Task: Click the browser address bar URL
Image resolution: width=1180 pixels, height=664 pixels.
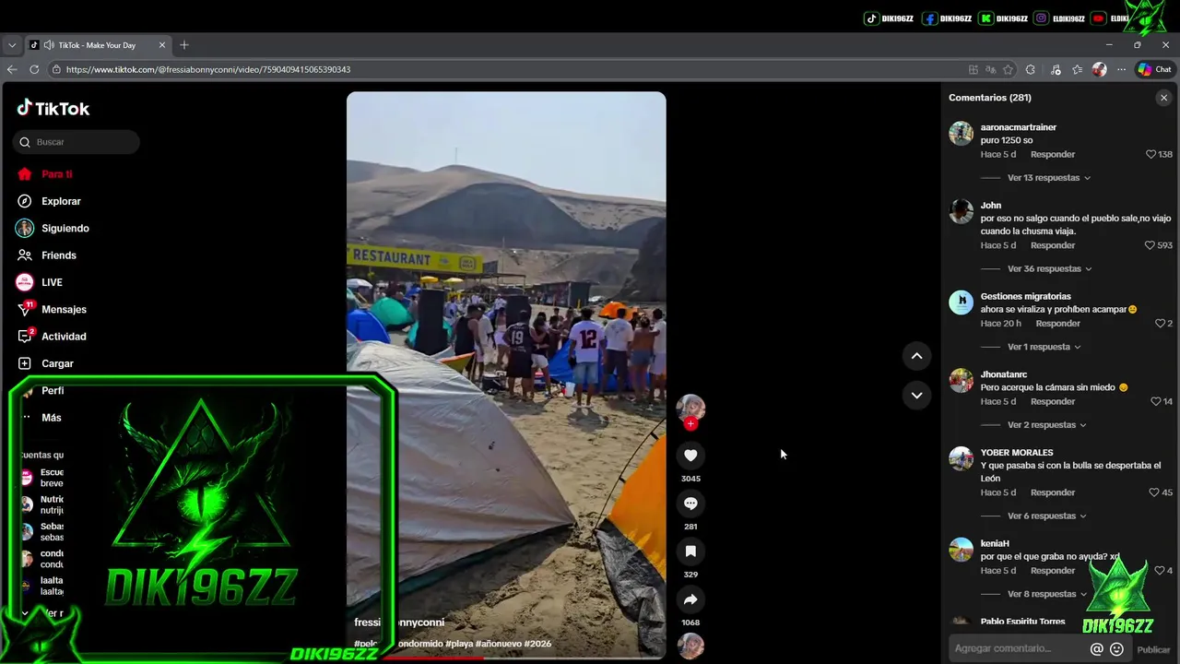Action: 207,69
